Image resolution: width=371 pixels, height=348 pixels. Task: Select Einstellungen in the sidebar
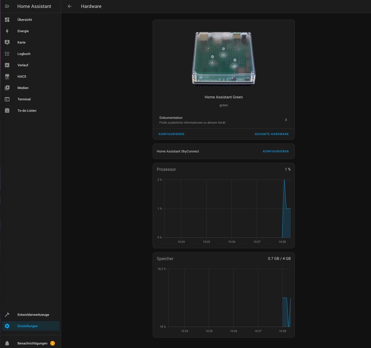coord(27,326)
